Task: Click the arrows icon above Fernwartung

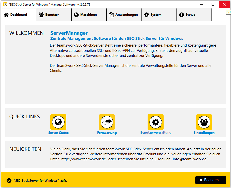Action: pos(107,122)
